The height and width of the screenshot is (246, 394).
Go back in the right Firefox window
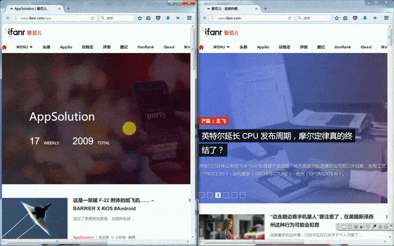tap(204, 18)
